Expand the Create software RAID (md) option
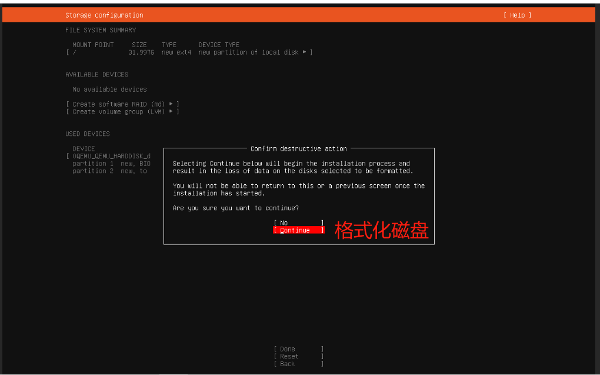The width and height of the screenshot is (600, 375). click(119, 104)
